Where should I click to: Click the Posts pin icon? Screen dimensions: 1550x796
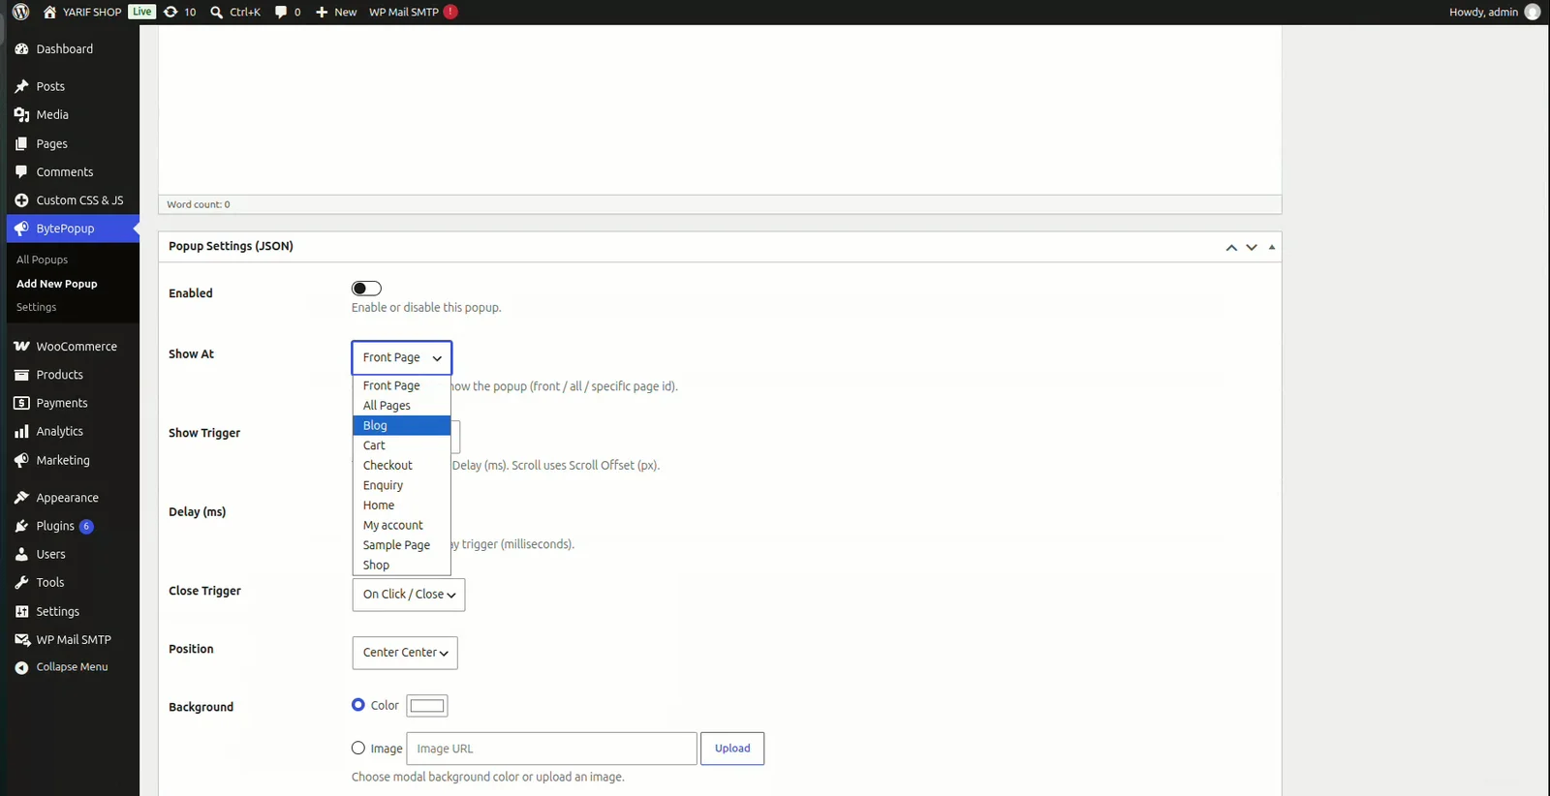coord(21,86)
